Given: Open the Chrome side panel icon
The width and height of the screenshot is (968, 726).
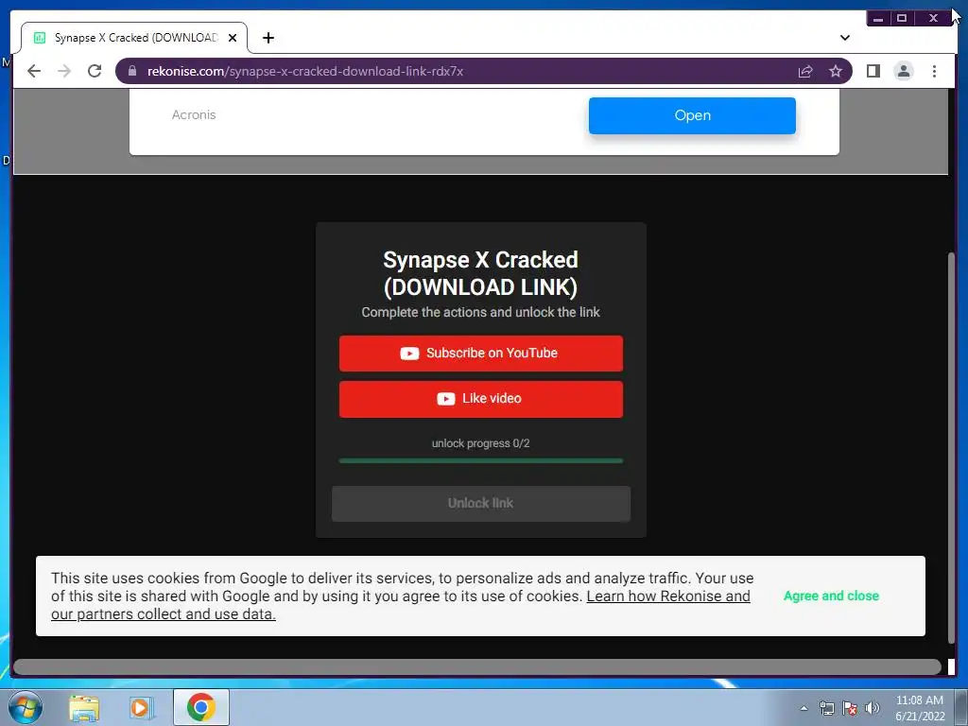Looking at the screenshot, I should point(873,71).
